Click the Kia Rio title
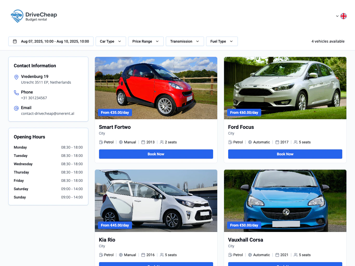The height and width of the screenshot is (266, 355). [x=107, y=240]
